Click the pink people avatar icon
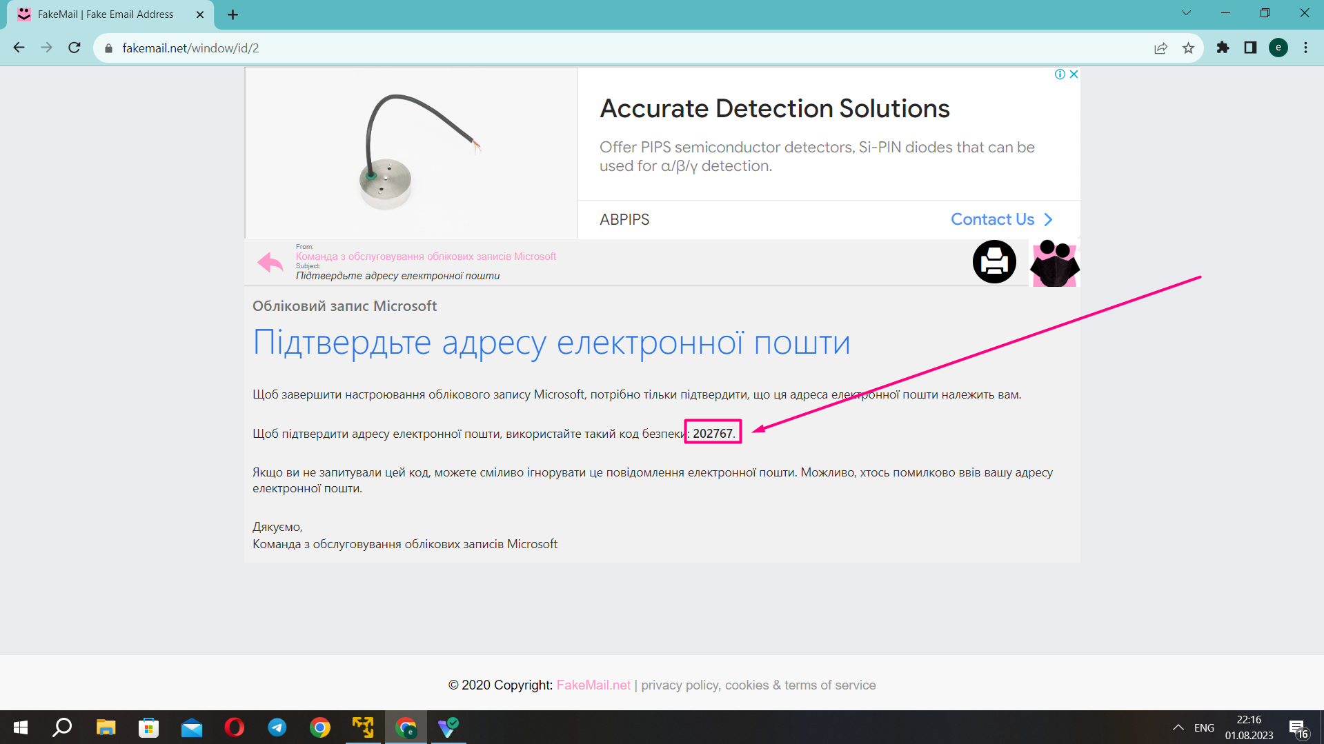 [x=1054, y=263]
